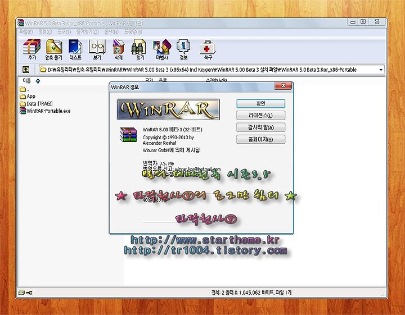Screen dimensions: 405x315
Task: Click the parent folder '..' entry icon
Action: pyautogui.click(x=22, y=89)
